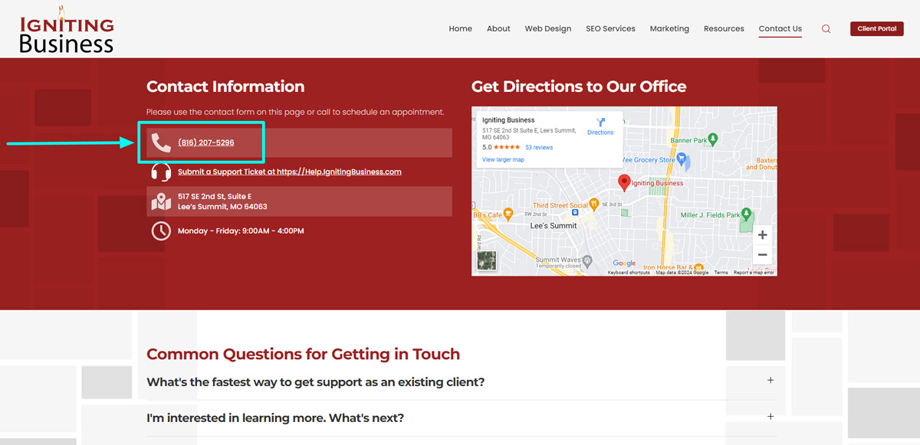Expand the interested in learning more question

click(x=462, y=417)
